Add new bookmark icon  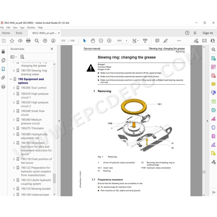(22, 57)
